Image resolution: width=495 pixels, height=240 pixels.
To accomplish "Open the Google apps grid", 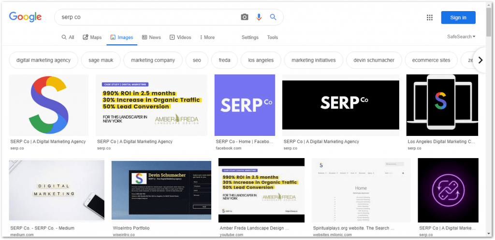I will point(430,18).
